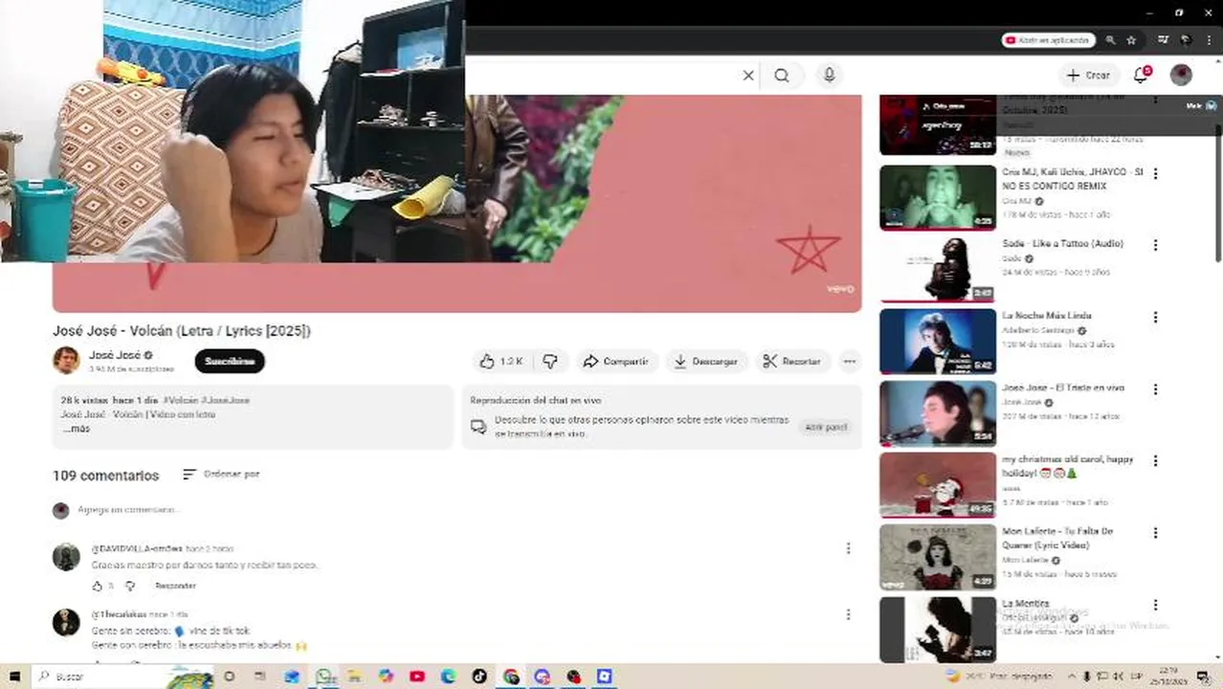Open the @DAVIDVILLA commenter avatar
The width and height of the screenshot is (1223, 689).
(66, 557)
